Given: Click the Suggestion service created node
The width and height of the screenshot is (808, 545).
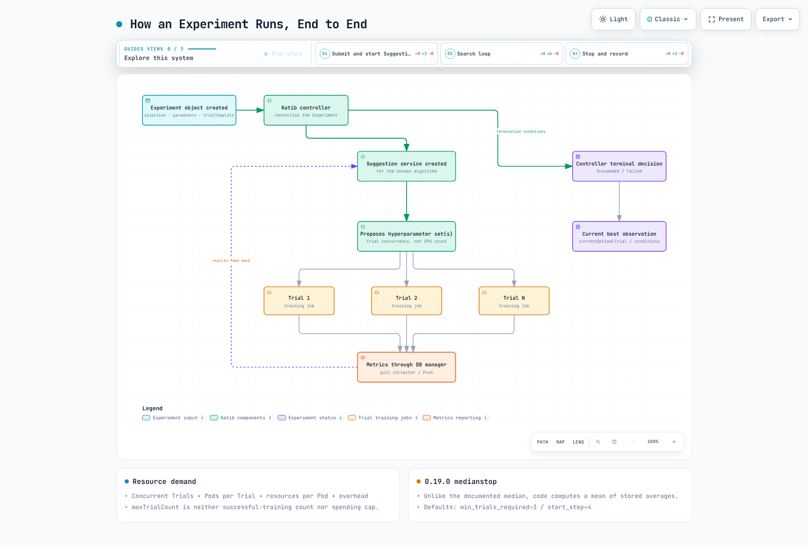Looking at the screenshot, I should pyautogui.click(x=407, y=166).
